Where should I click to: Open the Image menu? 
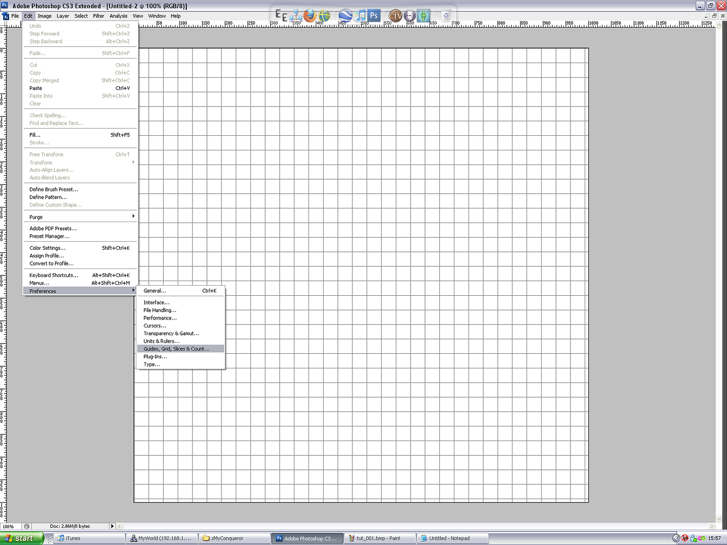point(44,16)
